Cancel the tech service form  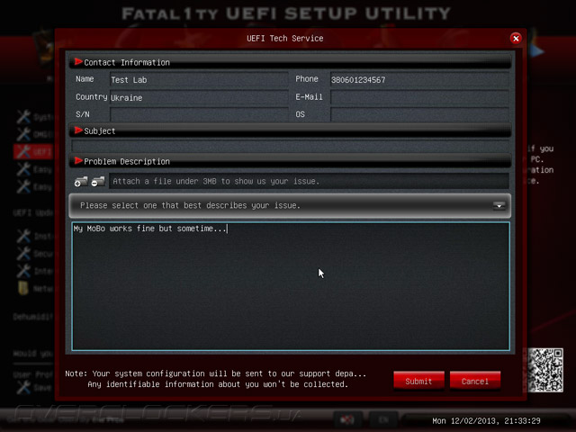tap(475, 382)
